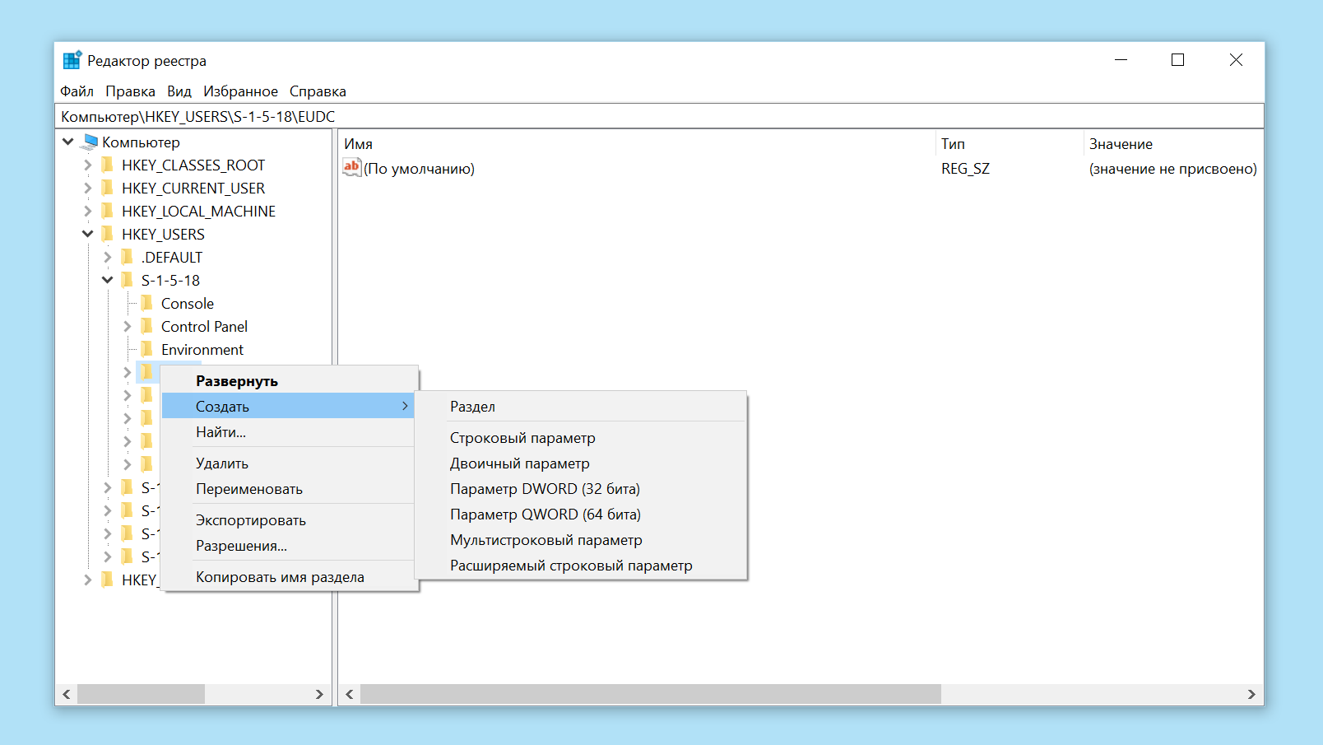The image size is (1323, 745).
Task: Create a Расширяемый строковый параметр
Action: [581, 565]
